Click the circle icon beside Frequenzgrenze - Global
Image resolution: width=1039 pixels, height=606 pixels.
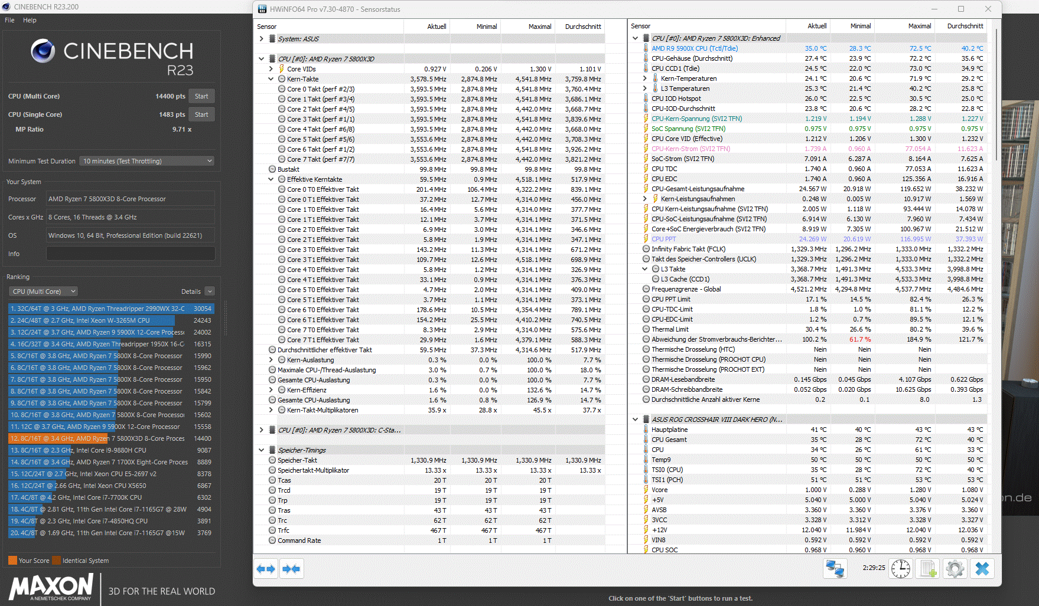[646, 289]
